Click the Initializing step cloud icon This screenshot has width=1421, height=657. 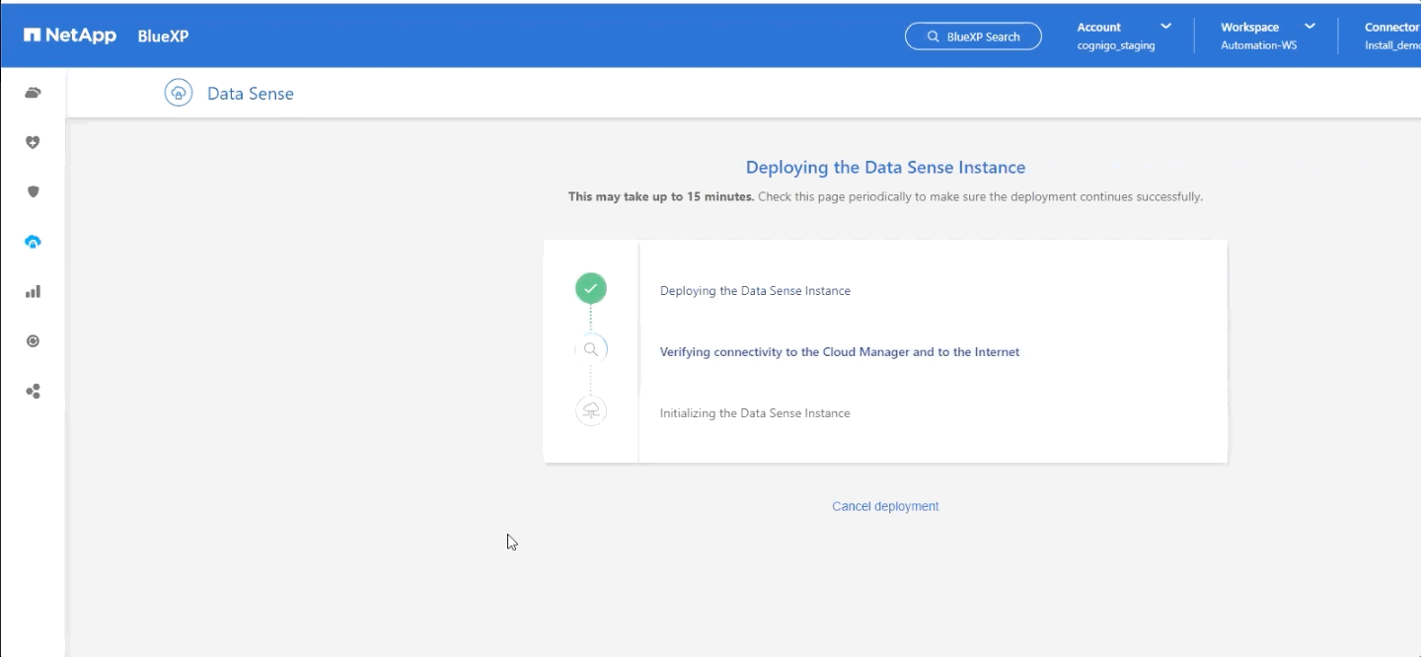pyautogui.click(x=591, y=412)
